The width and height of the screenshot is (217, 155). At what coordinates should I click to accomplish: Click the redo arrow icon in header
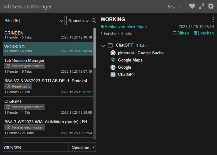pyautogui.click(x=179, y=6)
